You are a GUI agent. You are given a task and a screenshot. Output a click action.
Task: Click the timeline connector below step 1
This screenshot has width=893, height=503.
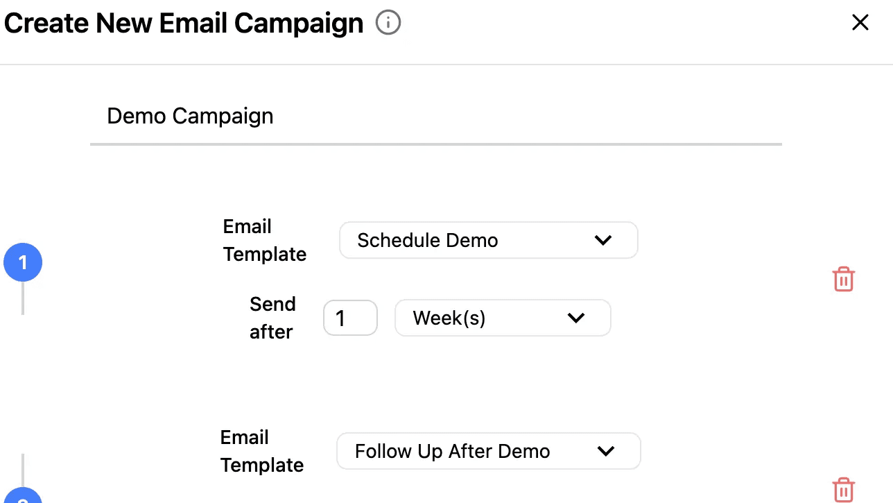tap(23, 298)
